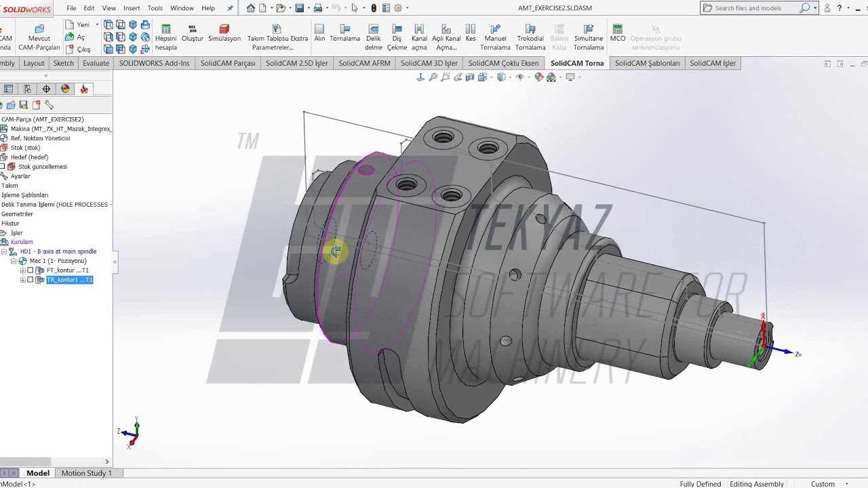Open the Insert menu
This screenshot has width=868, height=488.
click(x=132, y=8)
